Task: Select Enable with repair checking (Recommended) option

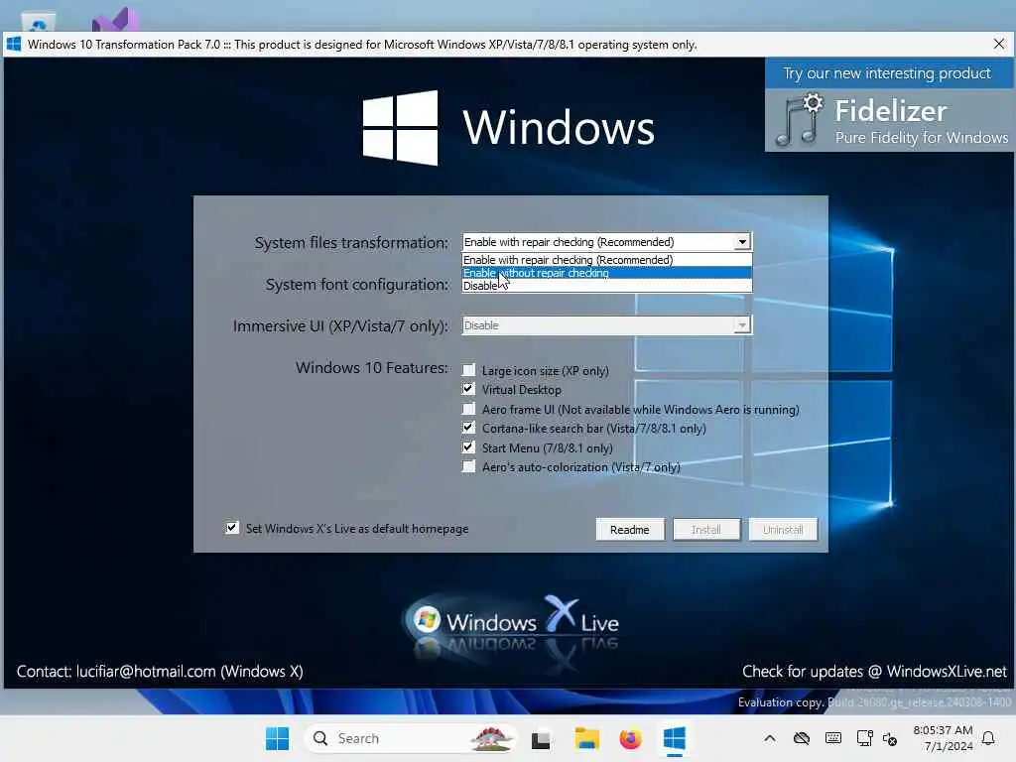Action: point(606,259)
